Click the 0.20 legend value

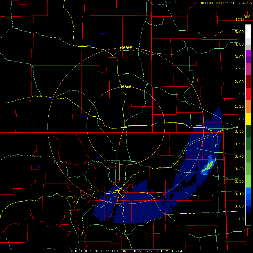[x=239, y=182]
